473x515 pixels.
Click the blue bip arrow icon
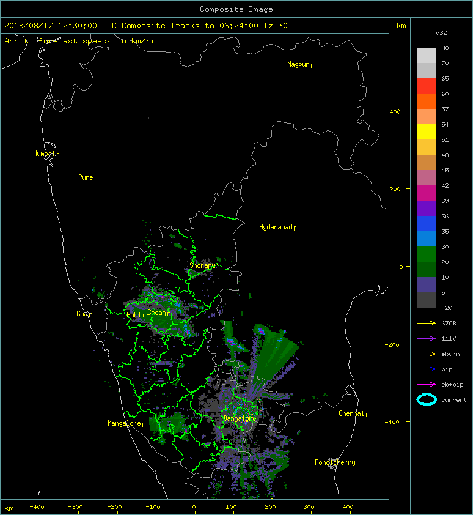click(427, 369)
